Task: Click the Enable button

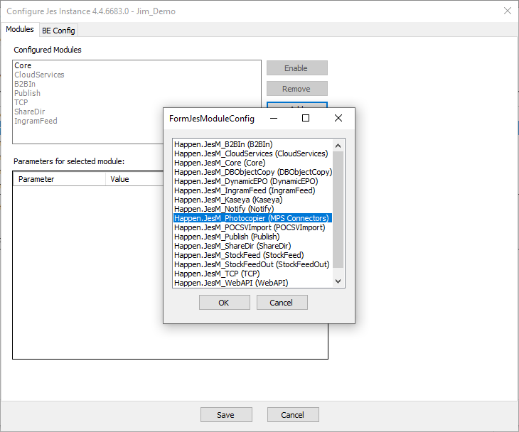Action: tap(297, 68)
